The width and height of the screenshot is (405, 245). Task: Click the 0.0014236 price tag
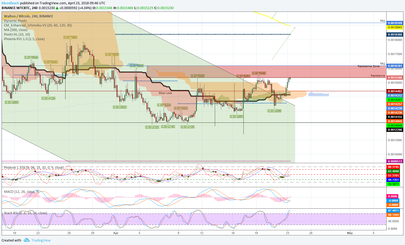[395, 113]
